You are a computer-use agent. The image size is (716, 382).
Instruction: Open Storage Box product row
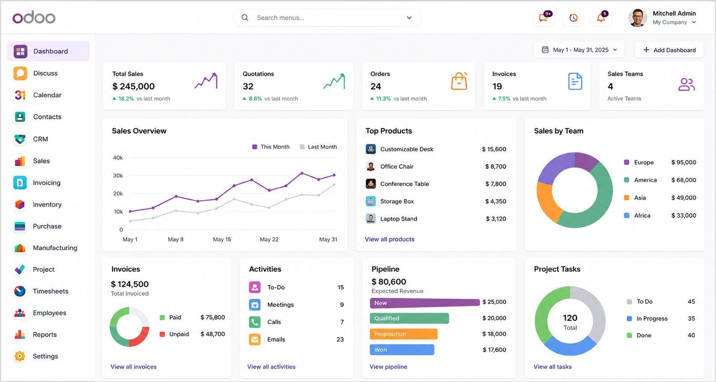click(x=436, y=201)
